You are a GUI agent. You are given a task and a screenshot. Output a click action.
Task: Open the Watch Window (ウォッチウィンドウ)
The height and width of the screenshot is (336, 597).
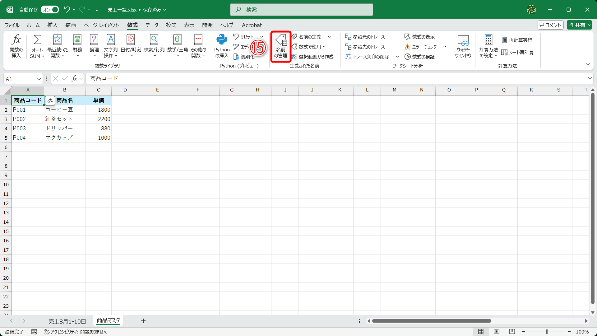point(463,46)
